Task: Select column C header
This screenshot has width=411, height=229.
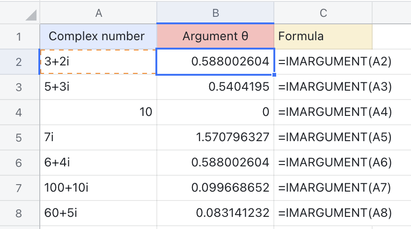Action: point(323,13)
